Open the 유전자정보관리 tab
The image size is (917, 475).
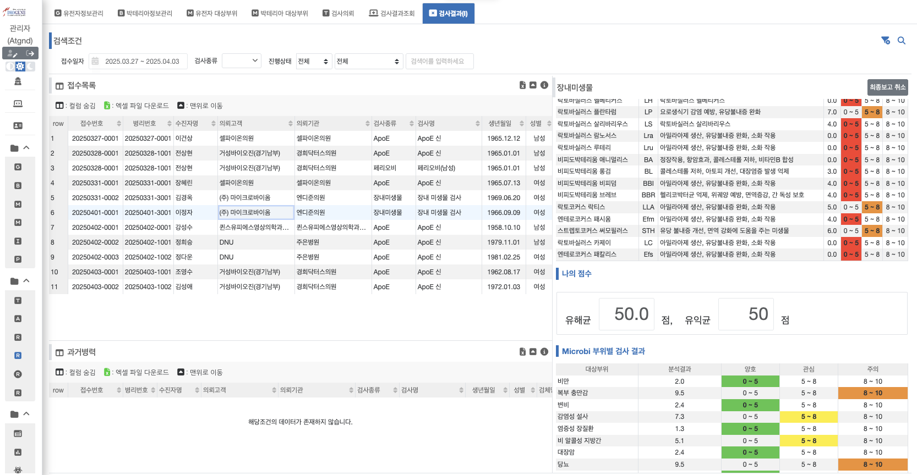(x=79, y=13)
